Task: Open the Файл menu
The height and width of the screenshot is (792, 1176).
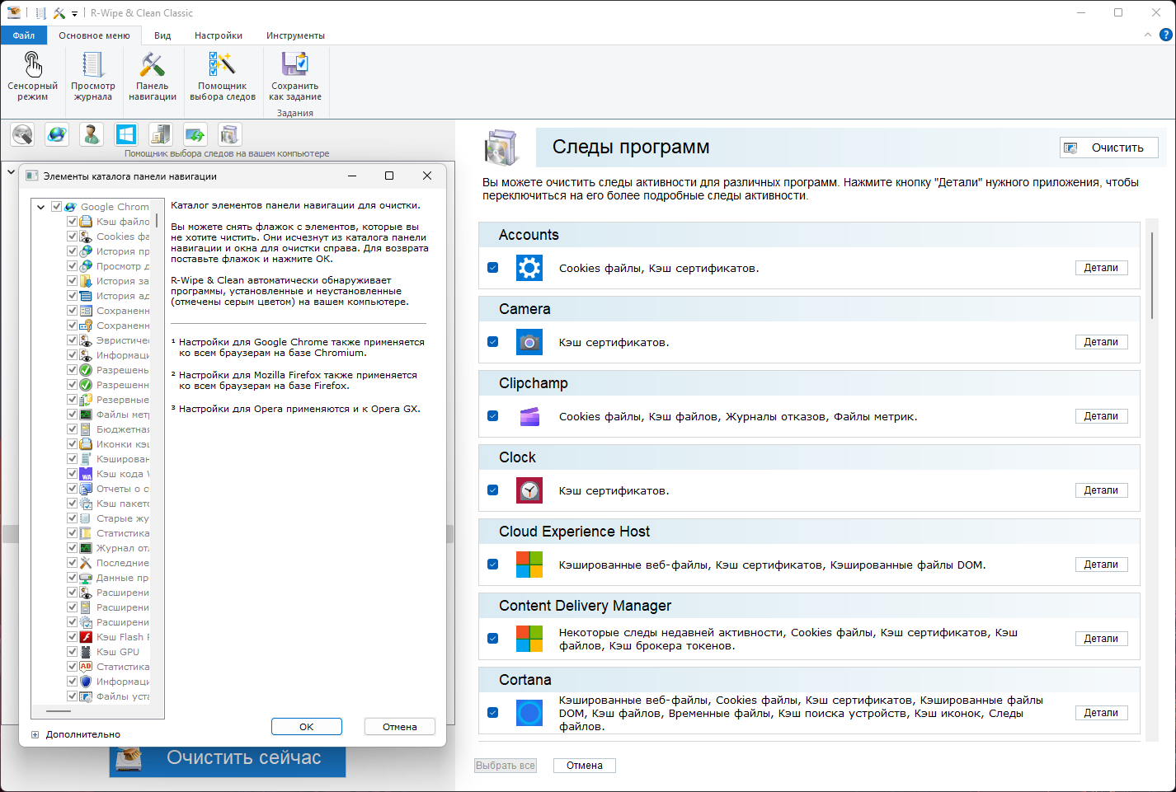Action: (24, 35)
